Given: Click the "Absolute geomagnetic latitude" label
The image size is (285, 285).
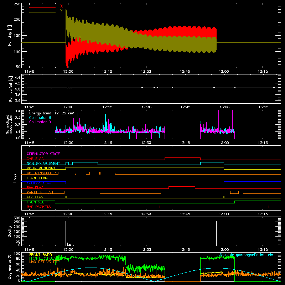Looking at the screenshot, I should 246,255.
